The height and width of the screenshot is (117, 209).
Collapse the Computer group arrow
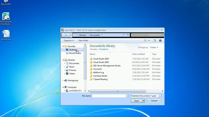pos(63,87)
